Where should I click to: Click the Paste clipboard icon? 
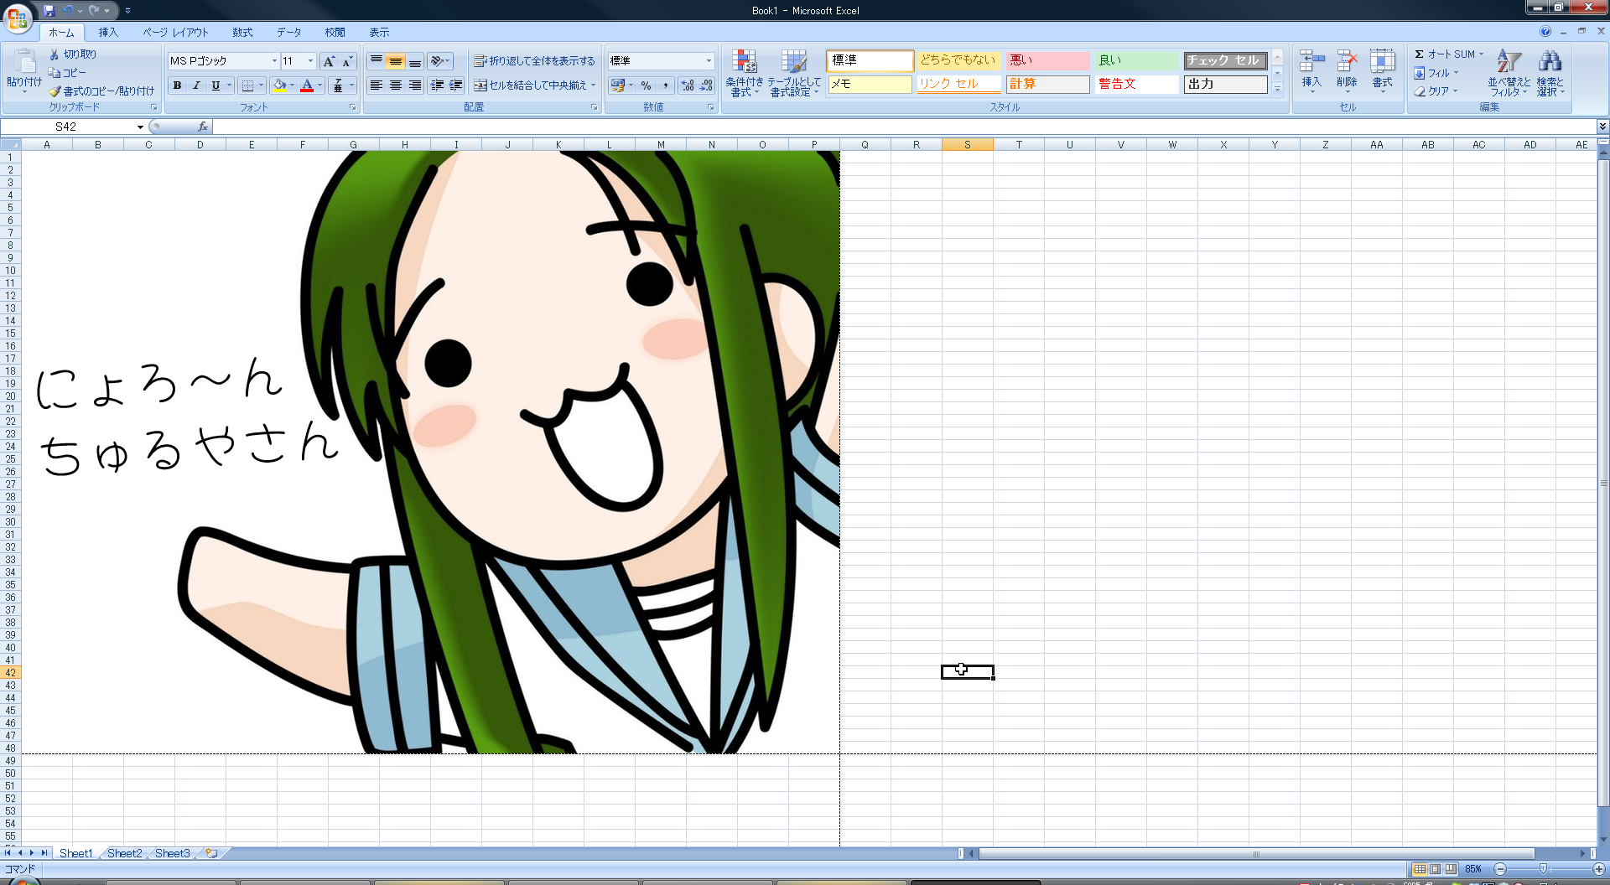[24, 62]
